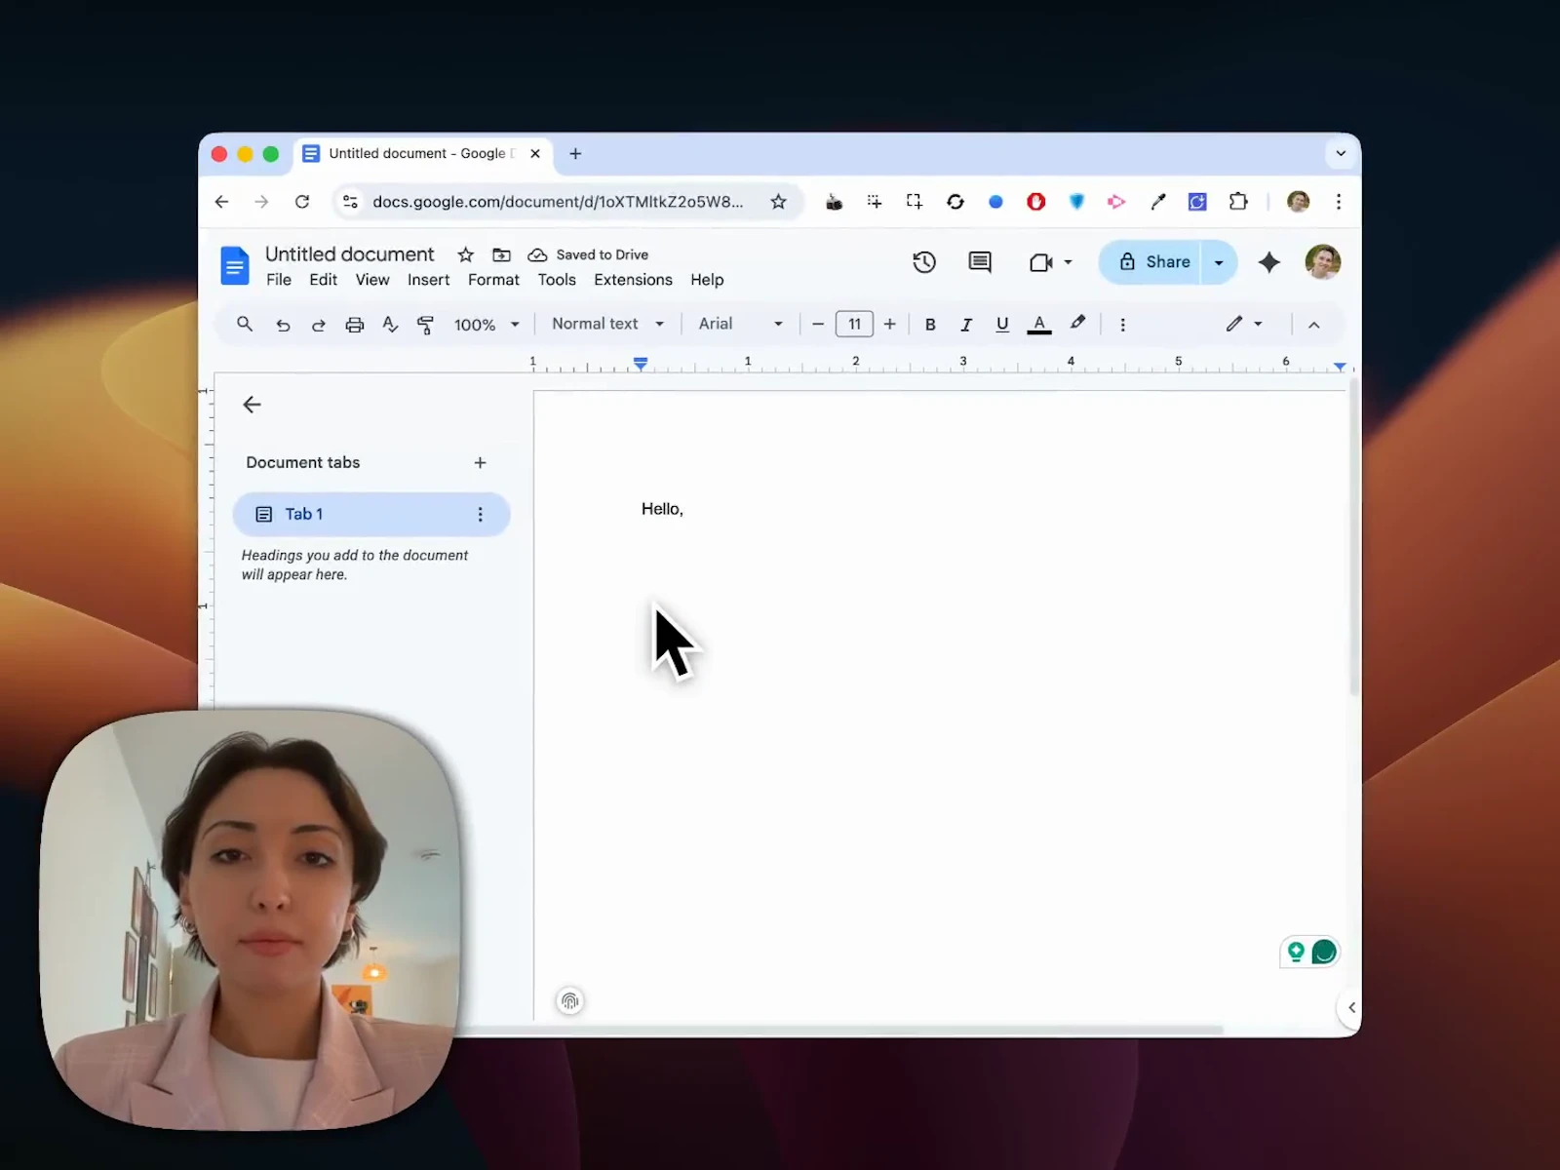Screen dimensions: 1560x1170
Task: Select Tab 1 in the sidebar
Action: (371, 514)
